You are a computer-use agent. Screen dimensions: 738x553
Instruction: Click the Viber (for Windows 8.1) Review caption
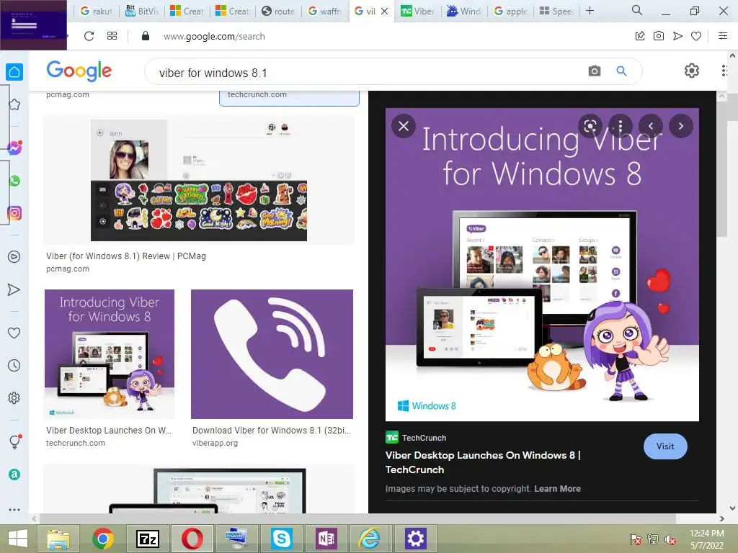coord(125,256)
